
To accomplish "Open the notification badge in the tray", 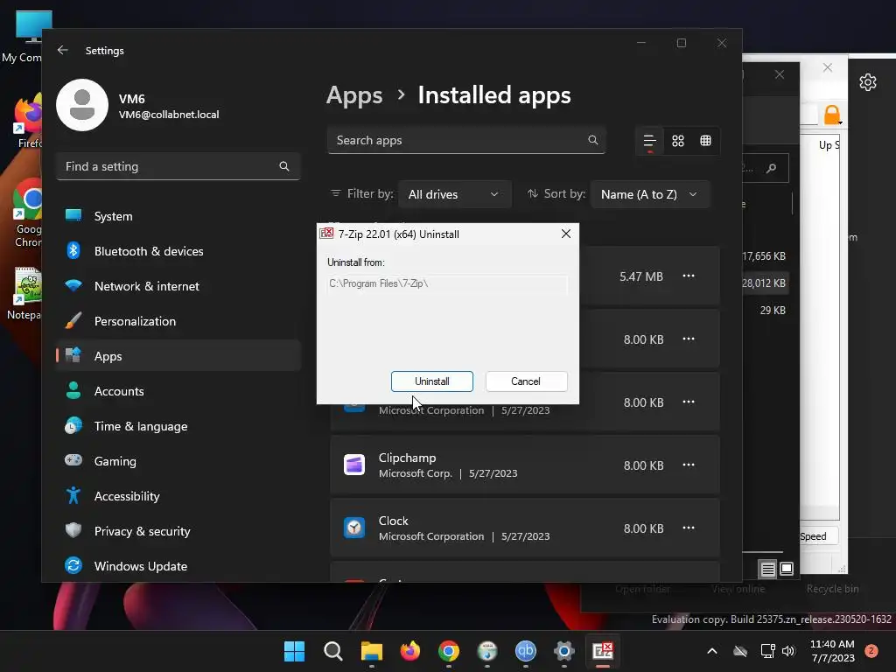I will click(871, 651).
